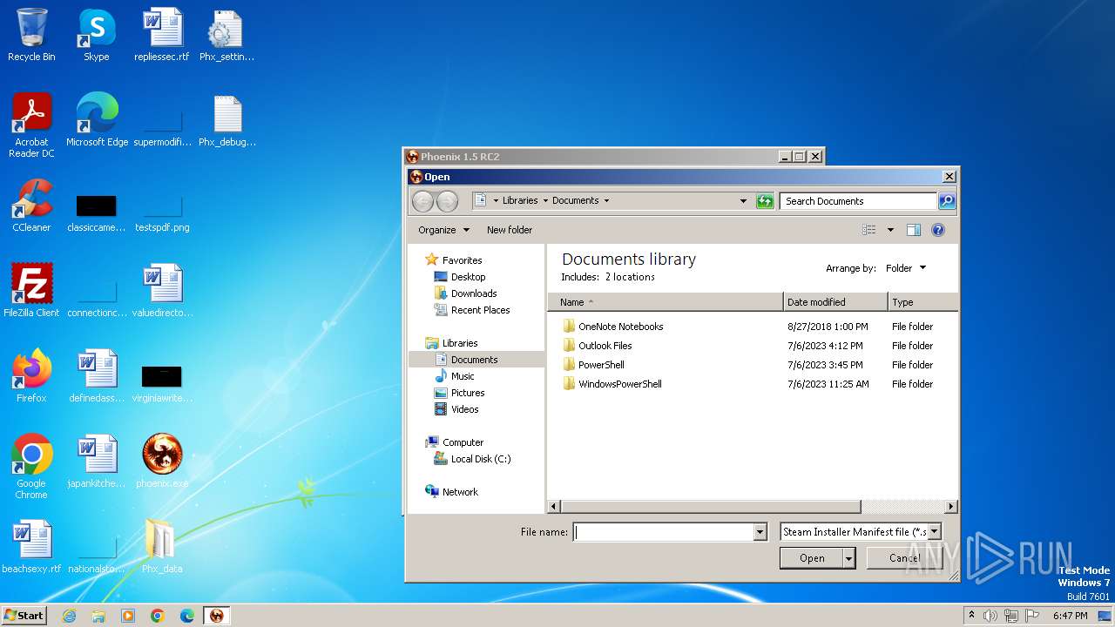Select Skype desktop shortcut
1115x627 pixels.
click(96, 35)
